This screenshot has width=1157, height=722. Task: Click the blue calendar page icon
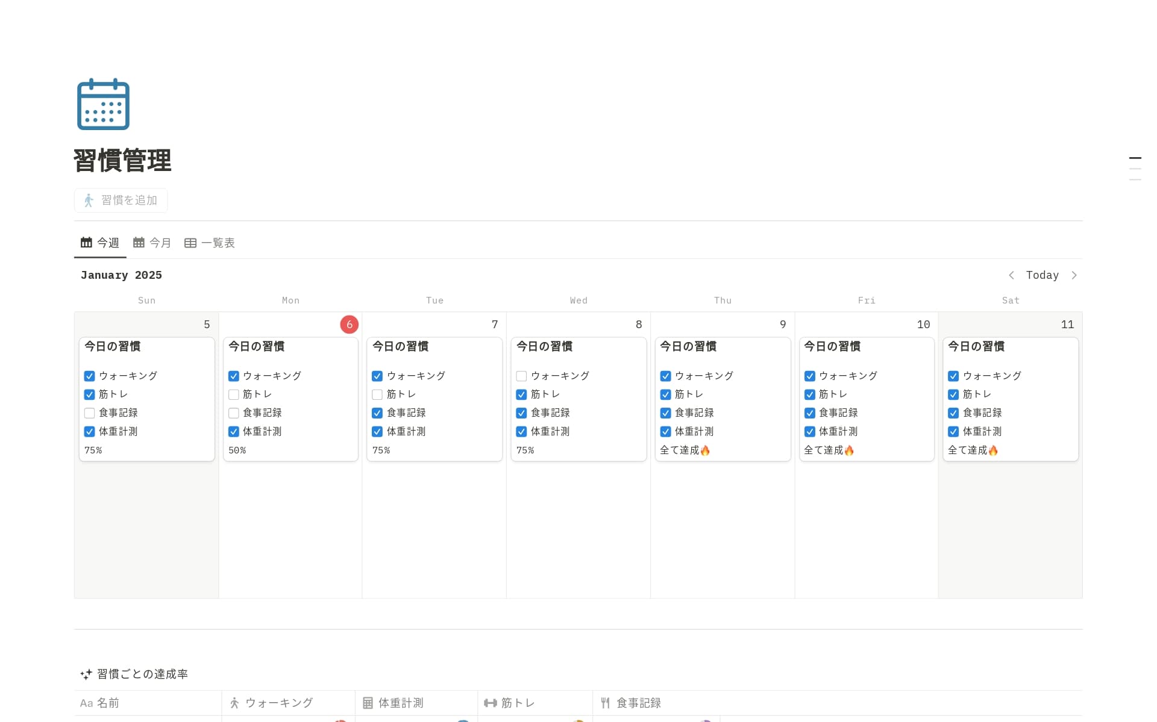pos(103,104)
